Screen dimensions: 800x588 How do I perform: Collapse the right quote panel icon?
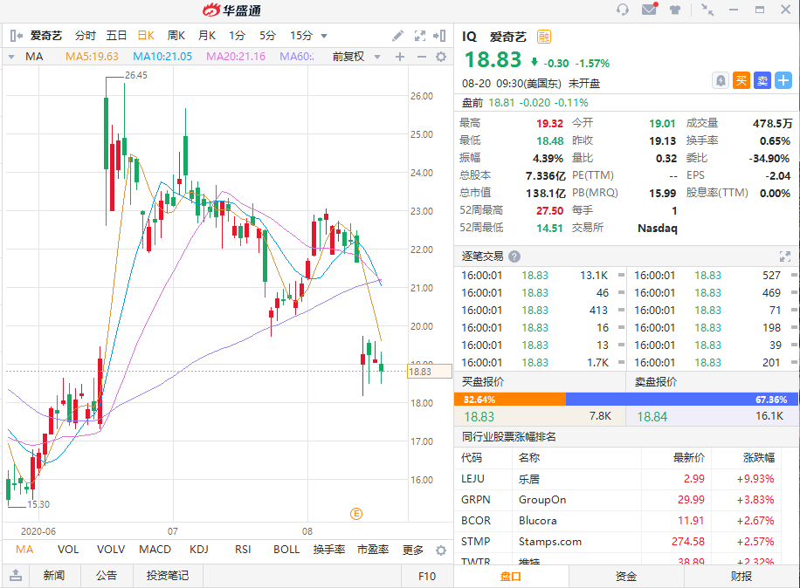[x=439, y=36]
